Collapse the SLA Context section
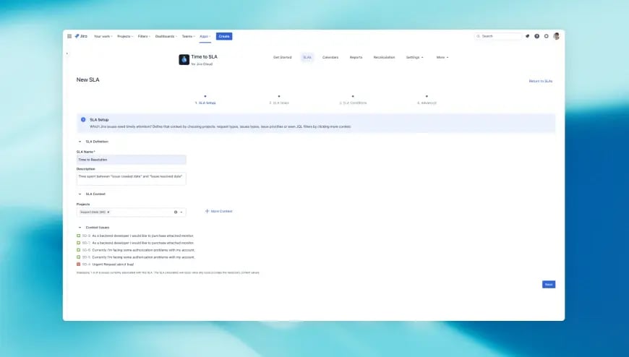 (80, 194)
